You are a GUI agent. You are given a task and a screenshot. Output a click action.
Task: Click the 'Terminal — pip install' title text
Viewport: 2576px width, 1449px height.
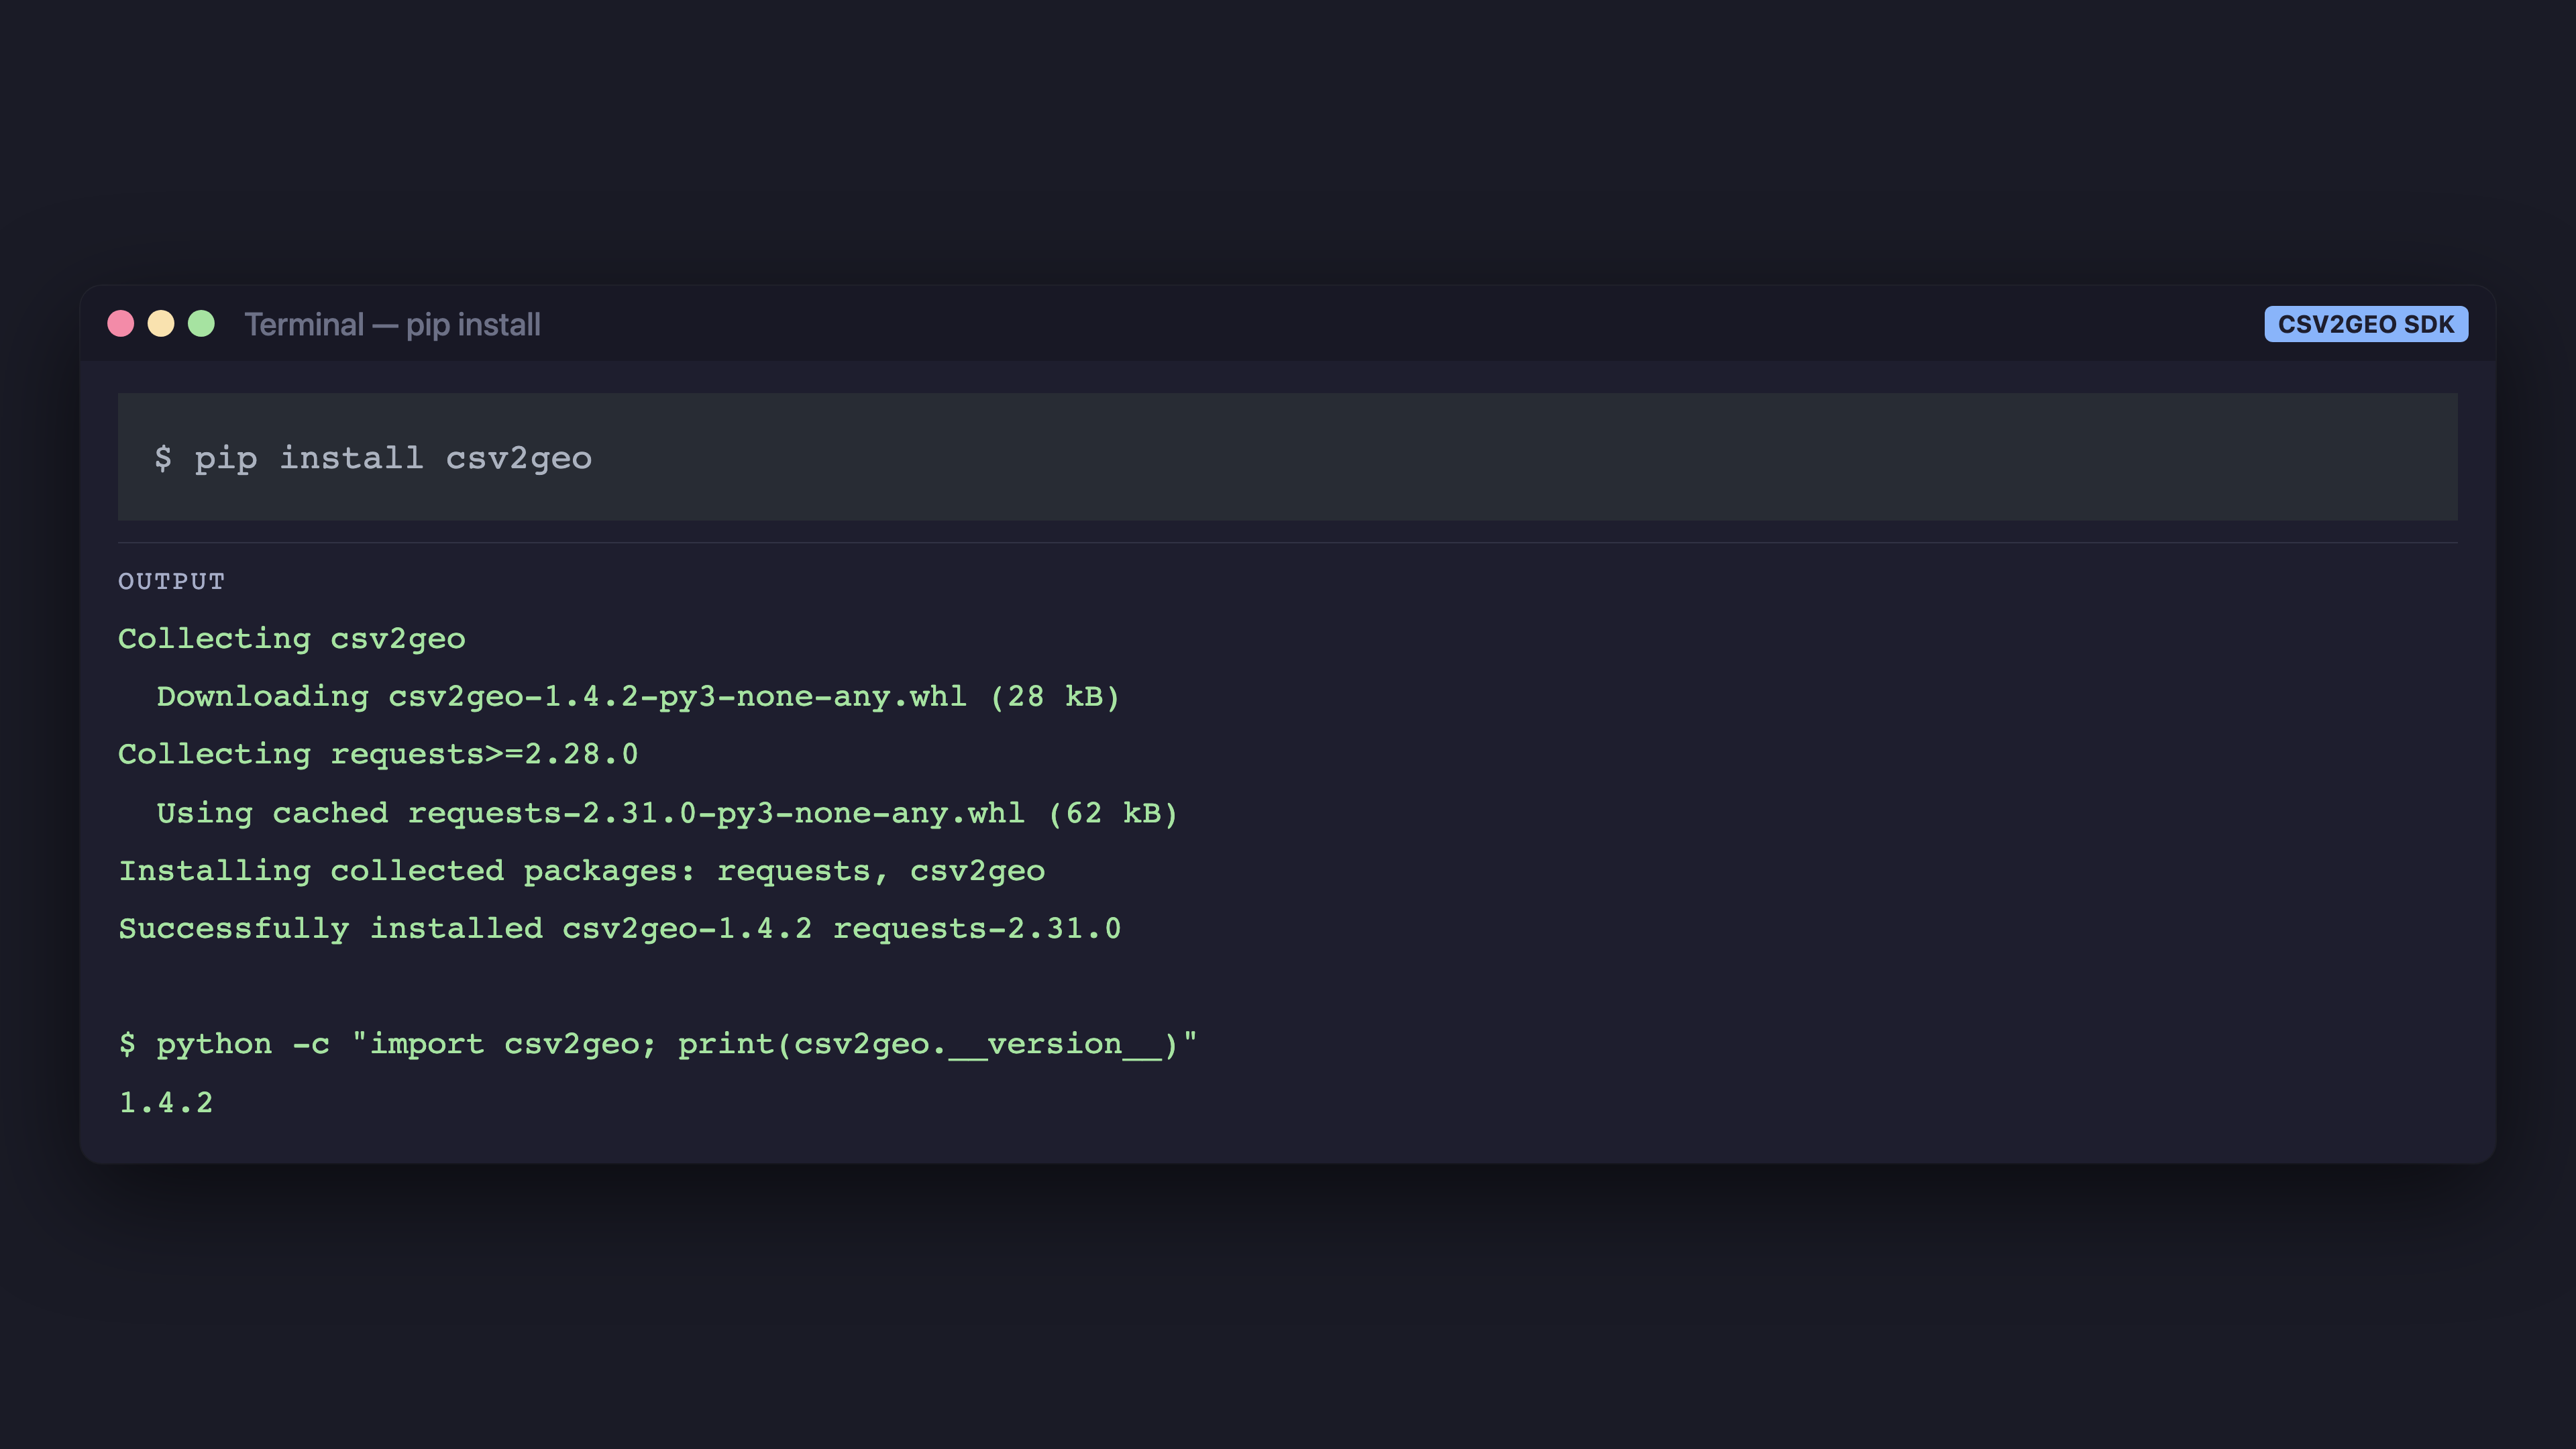392,325
